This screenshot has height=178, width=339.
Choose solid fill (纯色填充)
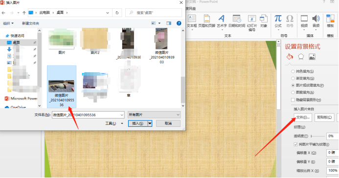click(x=293, y=71)
